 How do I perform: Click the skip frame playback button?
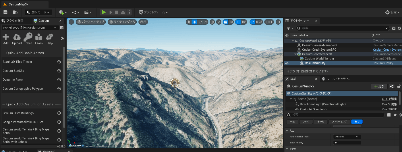click(110, 12)
